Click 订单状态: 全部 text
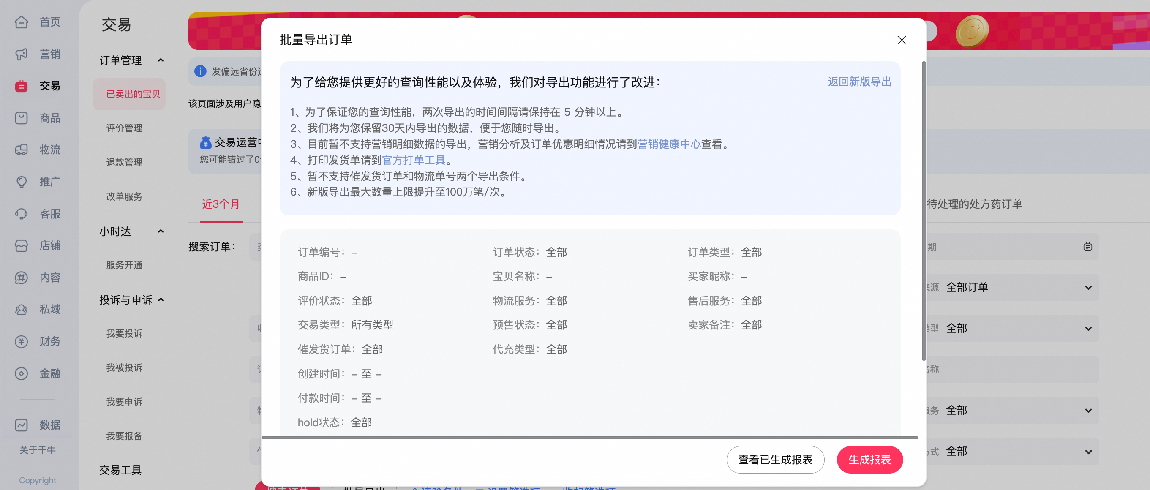 529,253
